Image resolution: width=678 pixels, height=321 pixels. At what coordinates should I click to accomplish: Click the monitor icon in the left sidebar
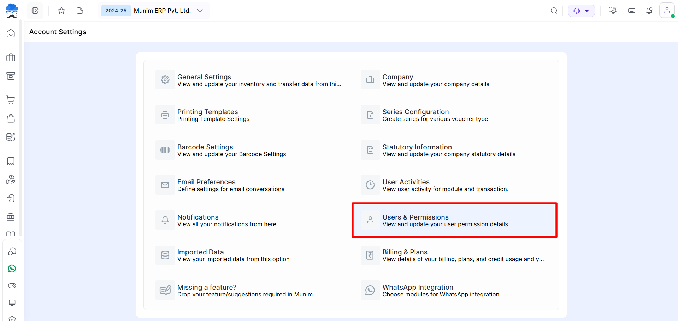(12, 303)
